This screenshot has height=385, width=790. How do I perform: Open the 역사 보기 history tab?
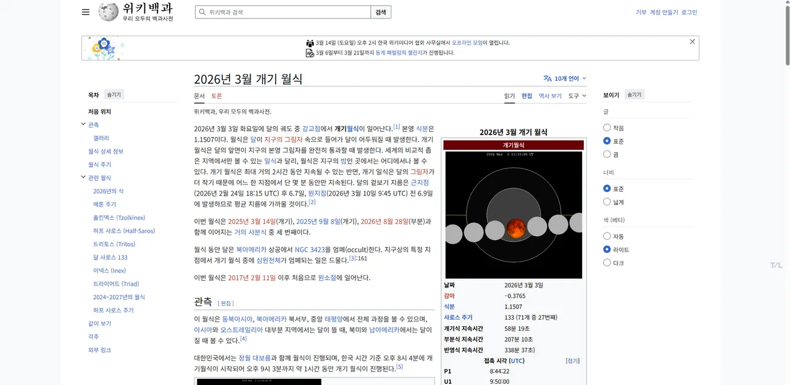click(x=550, y=96)
